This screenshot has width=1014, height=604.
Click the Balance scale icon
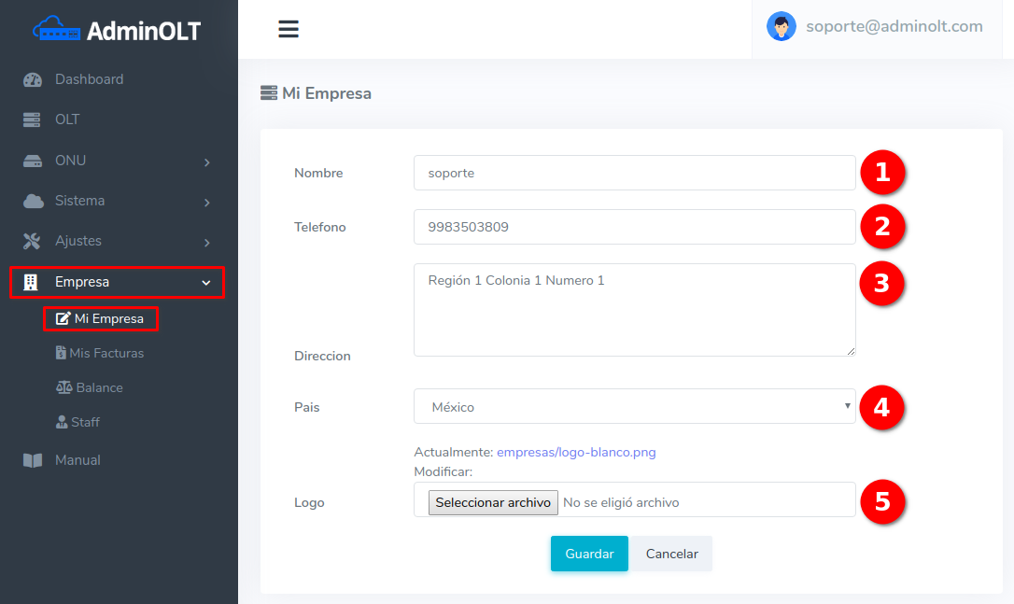pyautogui.click(x=63, y=387)
